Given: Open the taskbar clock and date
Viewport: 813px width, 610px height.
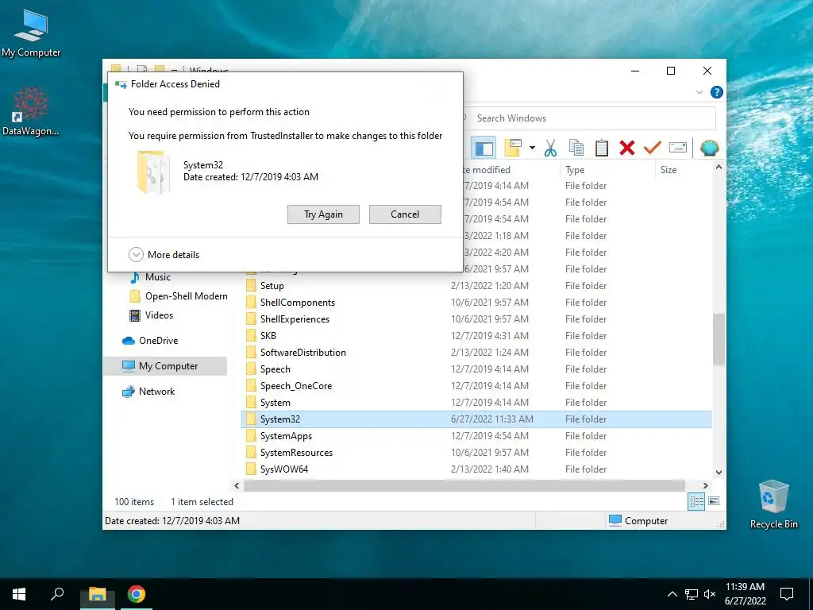Looking at the screenshot, I should click(x=745, y=594).
